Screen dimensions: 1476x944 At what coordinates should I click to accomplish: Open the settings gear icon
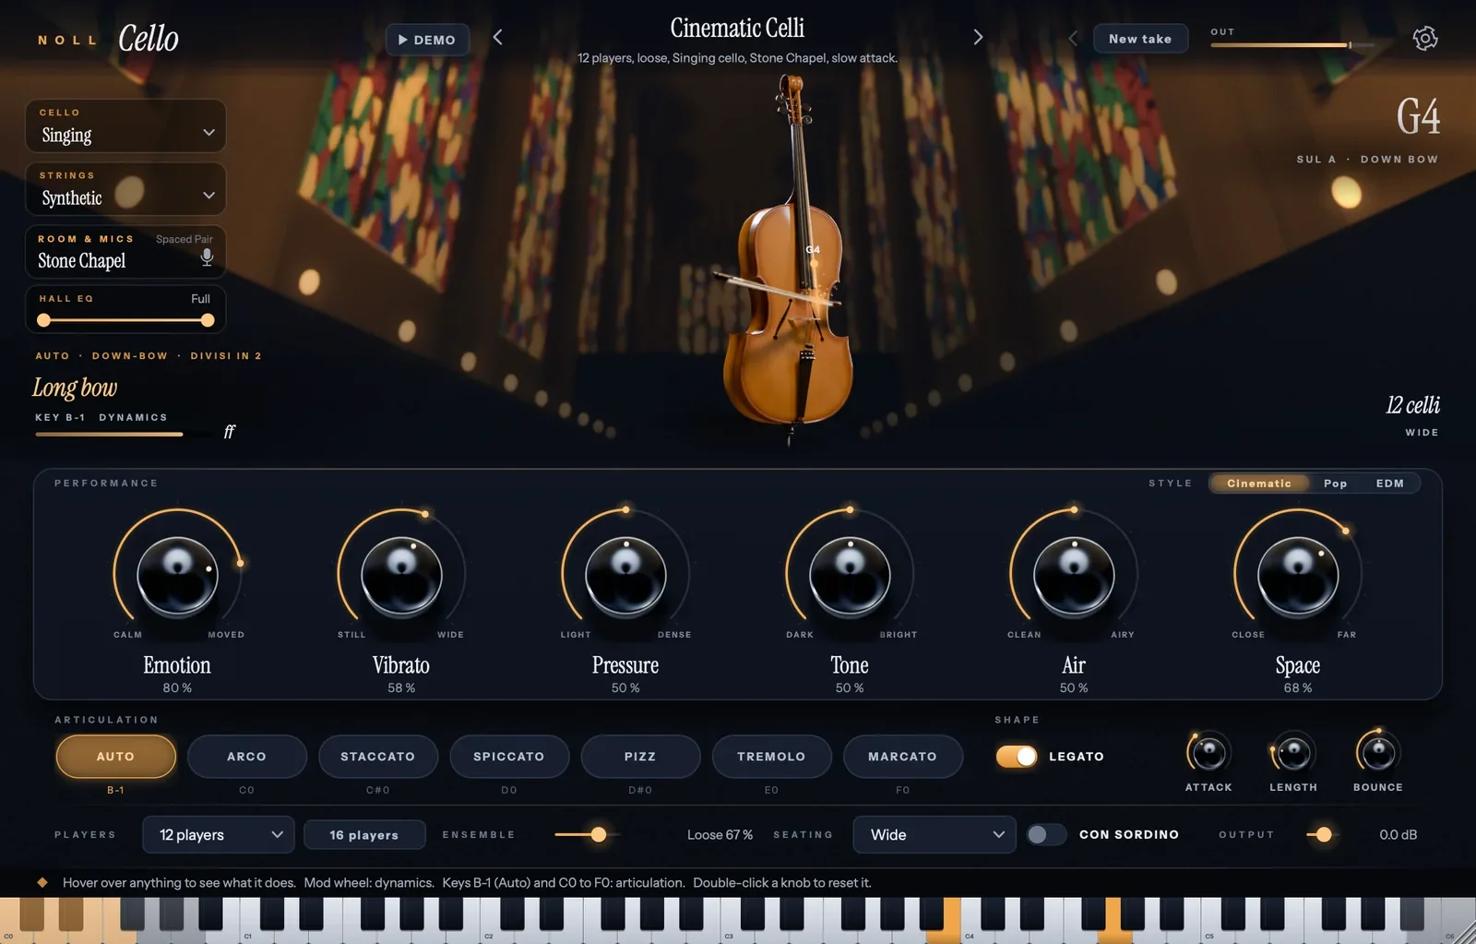[1424, 39]
